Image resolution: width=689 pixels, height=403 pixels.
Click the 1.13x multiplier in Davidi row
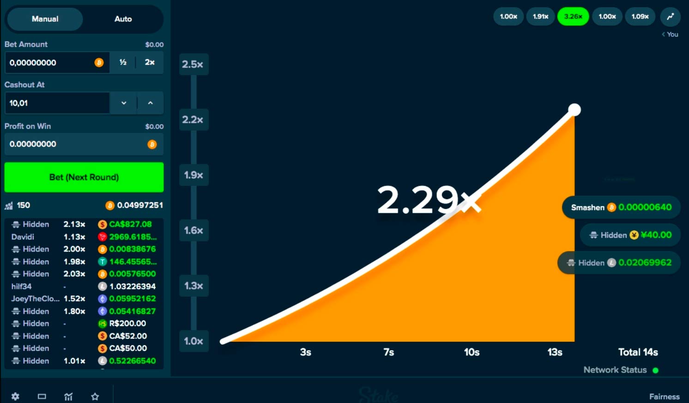(x=74, y=237)
